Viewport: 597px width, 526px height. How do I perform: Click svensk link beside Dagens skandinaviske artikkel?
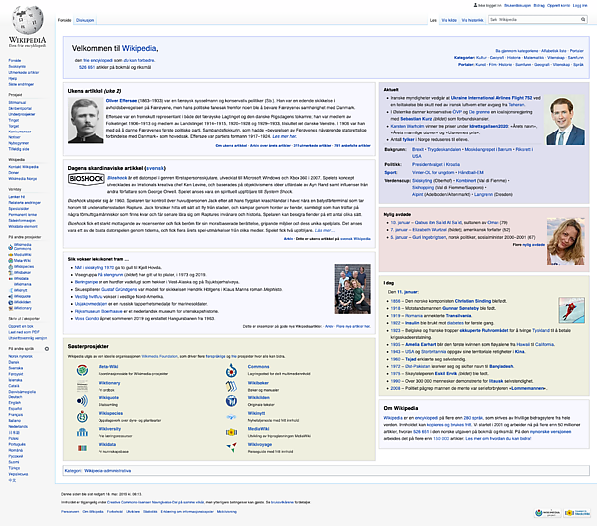(x=155, y=168)
